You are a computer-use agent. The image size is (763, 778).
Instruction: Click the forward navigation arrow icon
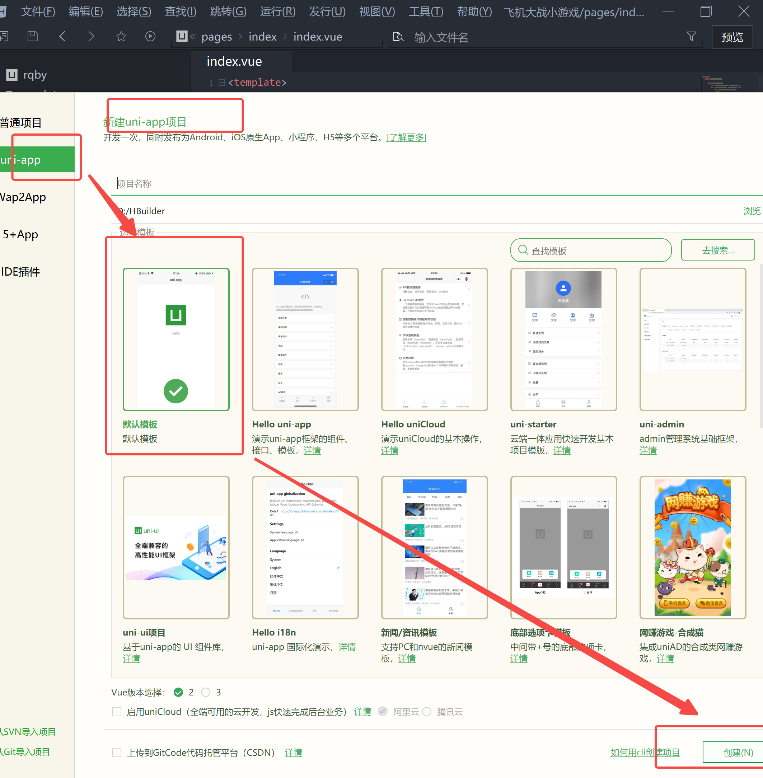92,37
